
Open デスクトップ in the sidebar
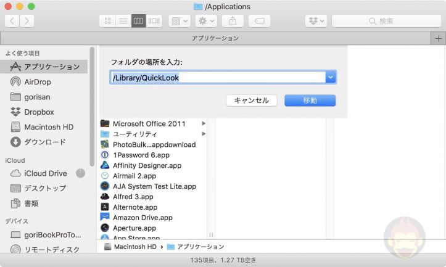click(x=44, y=188)
